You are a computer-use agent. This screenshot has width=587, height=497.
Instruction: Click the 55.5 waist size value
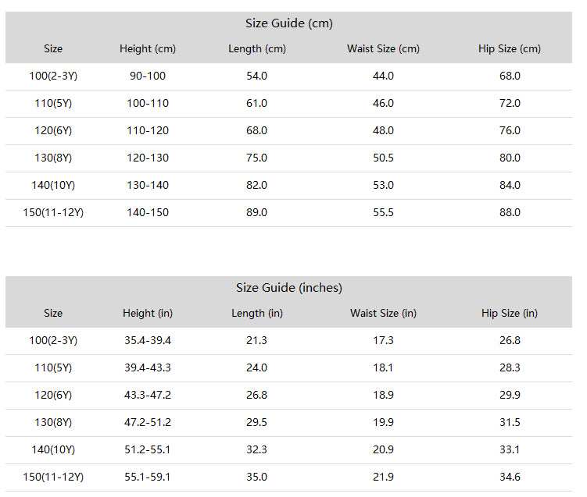(x=383, y=213)
